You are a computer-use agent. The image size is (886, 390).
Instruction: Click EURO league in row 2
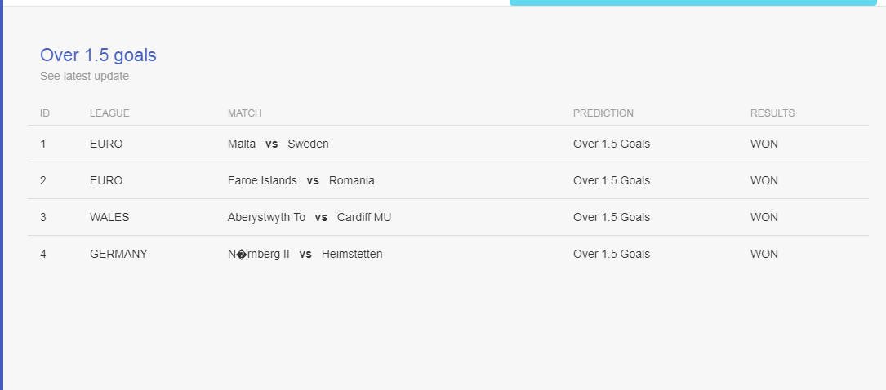106,180
